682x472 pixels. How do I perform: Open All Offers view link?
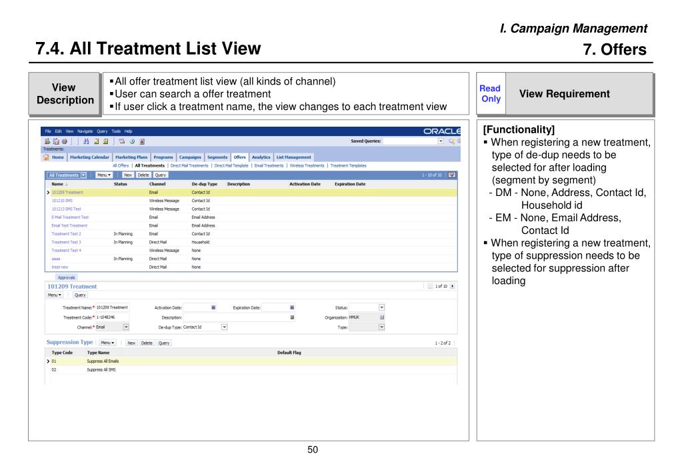[x=121, y=166]
